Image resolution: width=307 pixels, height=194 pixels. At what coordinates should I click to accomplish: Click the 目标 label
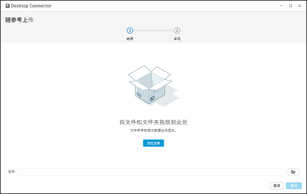tap(11, 172)
